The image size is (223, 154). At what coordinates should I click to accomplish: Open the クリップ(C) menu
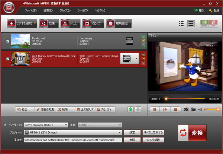pos(65,10)
